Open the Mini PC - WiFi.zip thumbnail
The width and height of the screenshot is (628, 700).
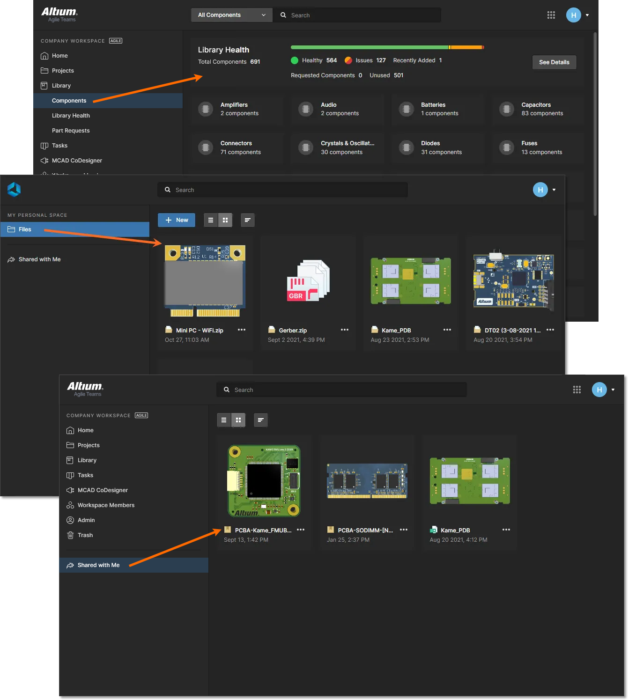coord(205,280)
